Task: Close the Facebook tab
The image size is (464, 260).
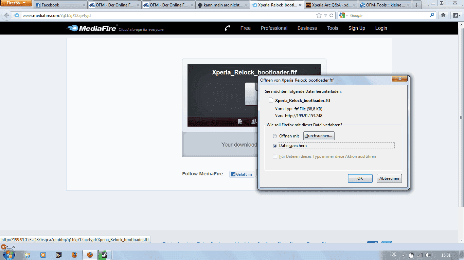Action: pyautogui.click(x=84, y=5)
